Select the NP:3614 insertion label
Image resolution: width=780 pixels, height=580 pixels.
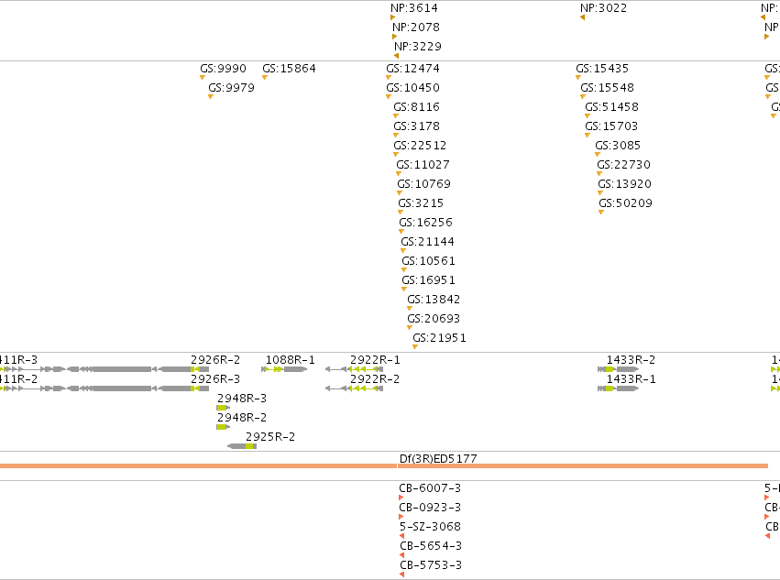(x=414, y=8)
